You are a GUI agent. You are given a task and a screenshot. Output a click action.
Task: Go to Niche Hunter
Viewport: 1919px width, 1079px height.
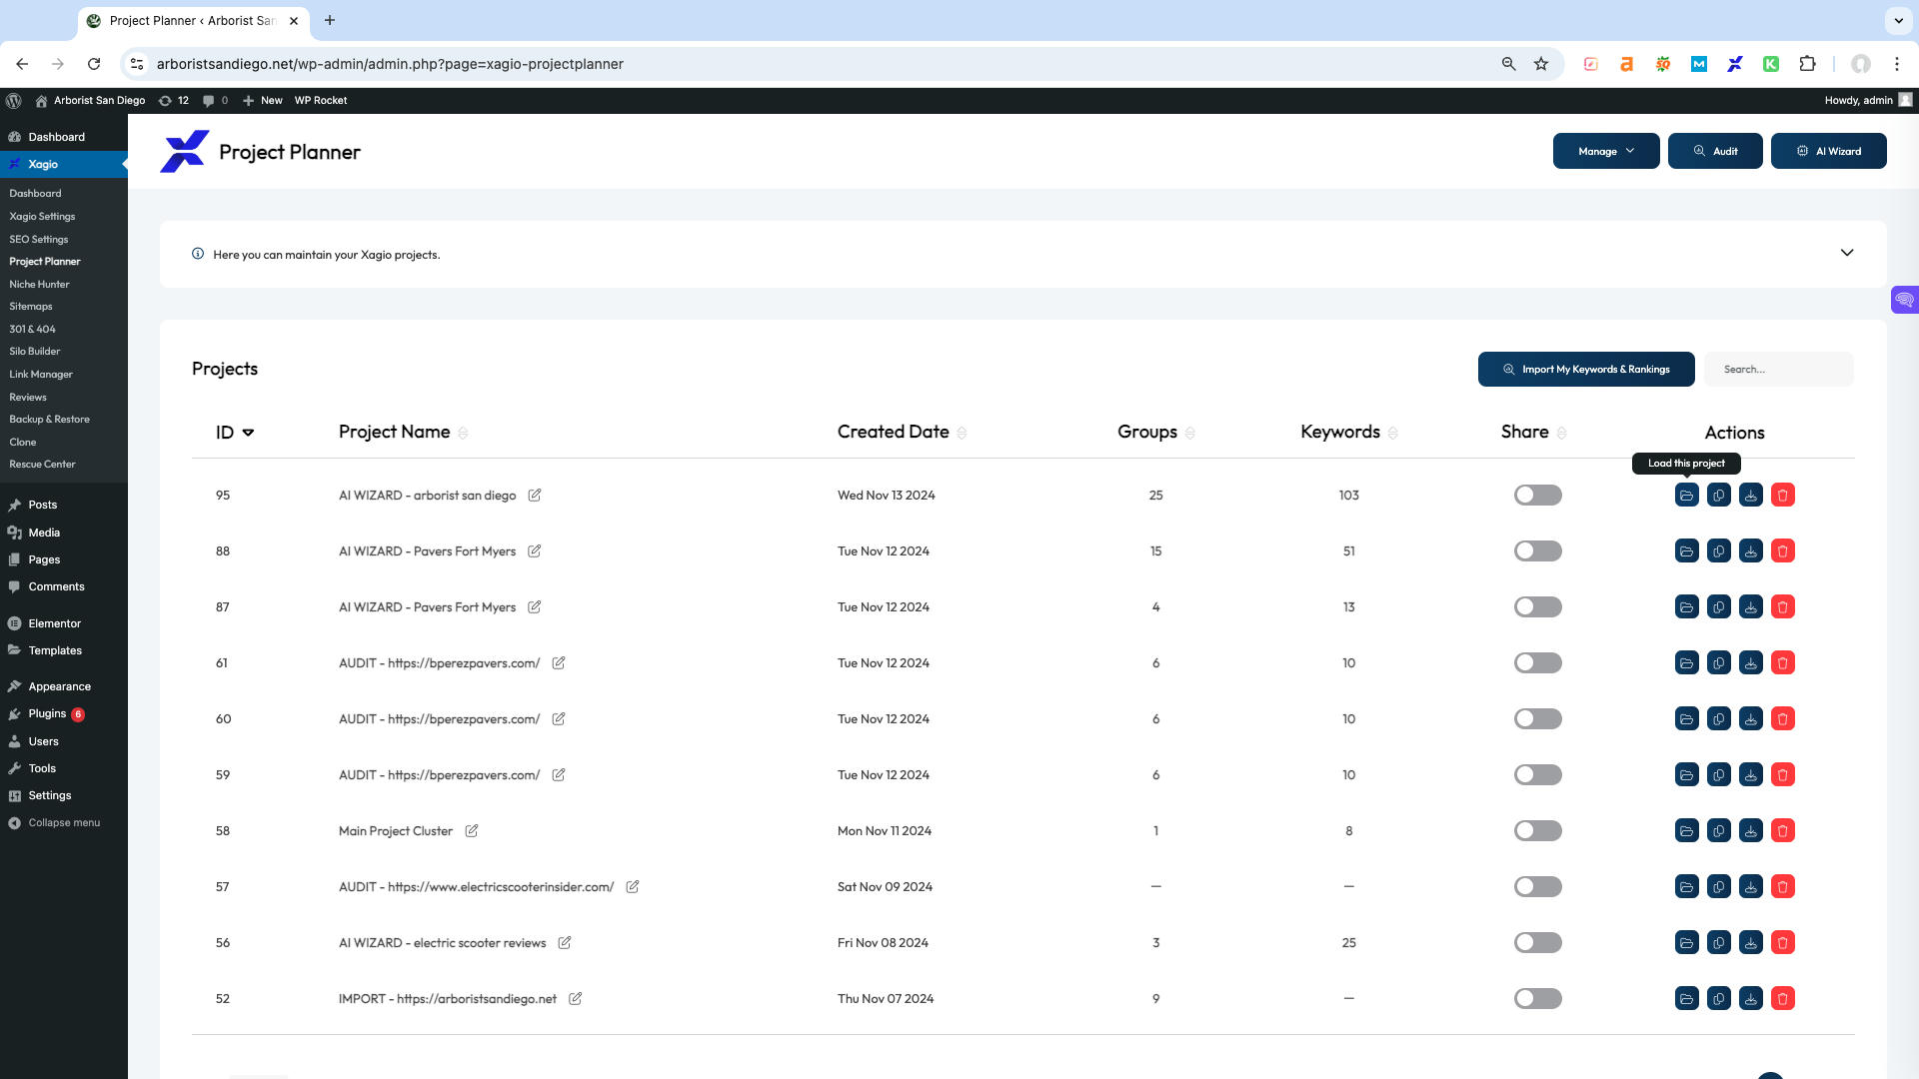click(x=39, y=284)
